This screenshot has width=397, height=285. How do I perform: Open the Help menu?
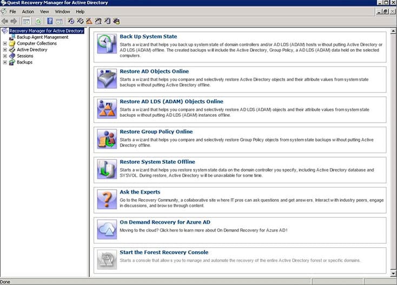pyautogui.click(x=80, y=12)
